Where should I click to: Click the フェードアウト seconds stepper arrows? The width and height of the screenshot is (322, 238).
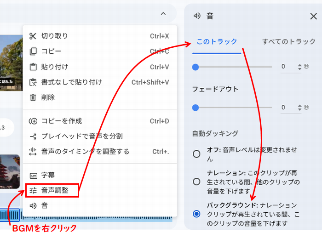pos(300,108)
